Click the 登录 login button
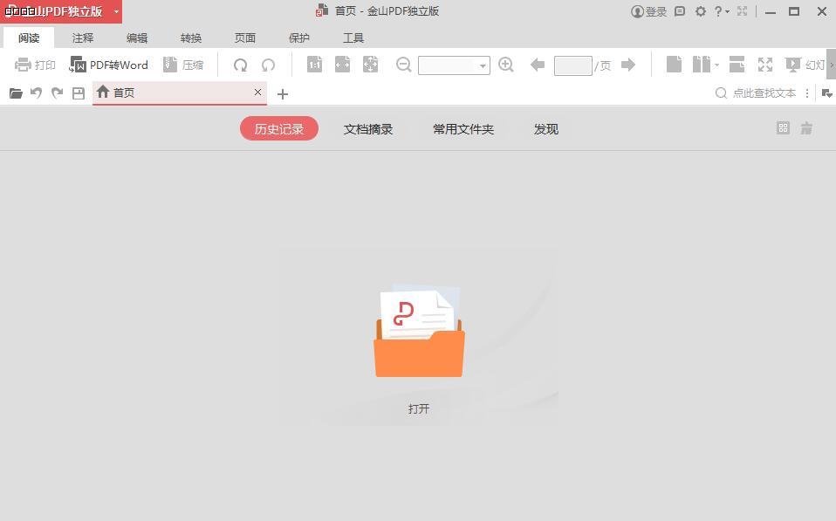 (649, 11)
